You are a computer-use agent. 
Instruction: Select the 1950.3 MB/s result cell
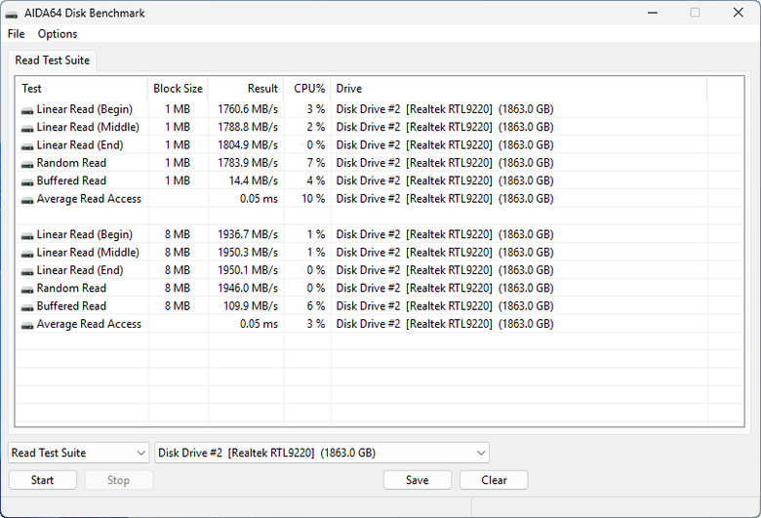click(x=248, y=253)
